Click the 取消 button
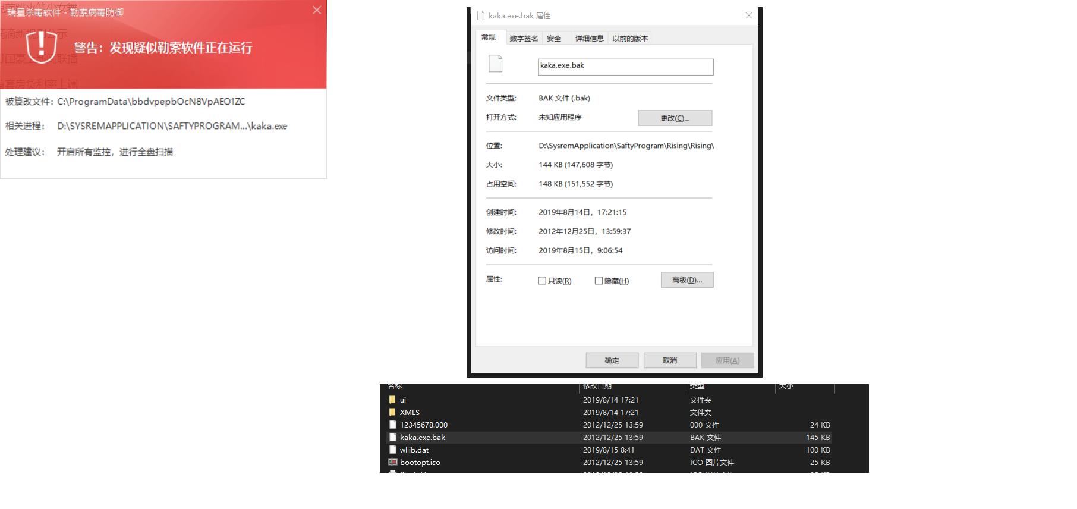The image size is (1077, 509). tap(670, 360)
